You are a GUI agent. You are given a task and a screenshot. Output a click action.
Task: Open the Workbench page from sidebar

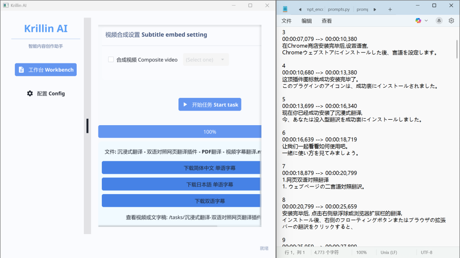(46, 70)
